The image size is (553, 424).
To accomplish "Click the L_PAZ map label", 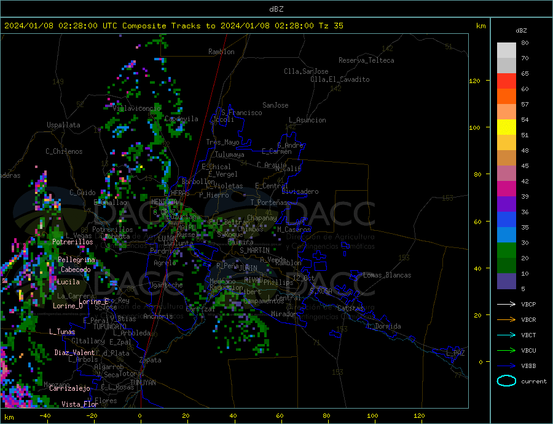I will [x=456, y=353].
